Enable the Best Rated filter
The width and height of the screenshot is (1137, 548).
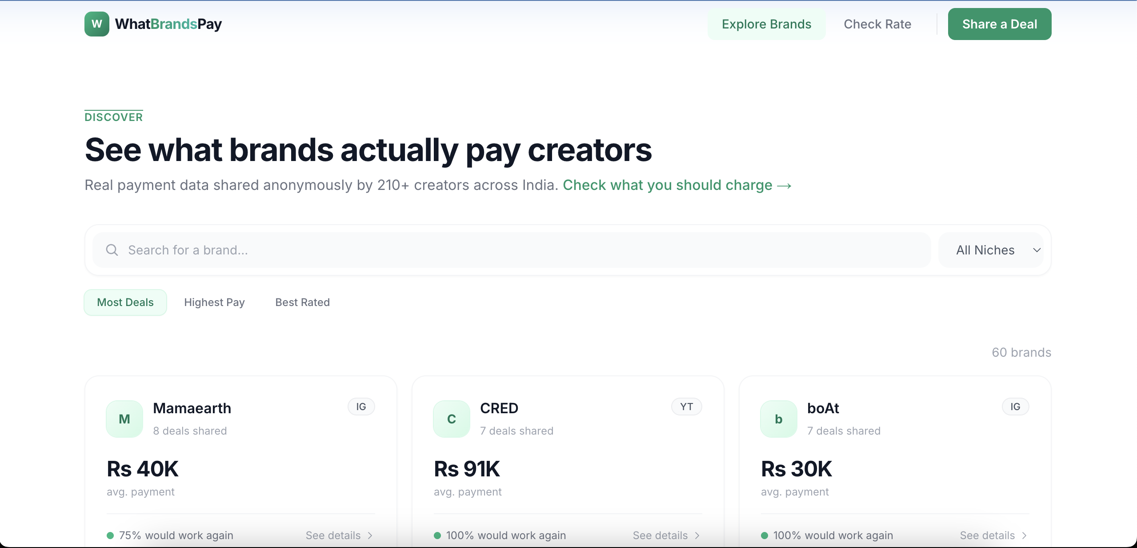click(x=302, y=302)
